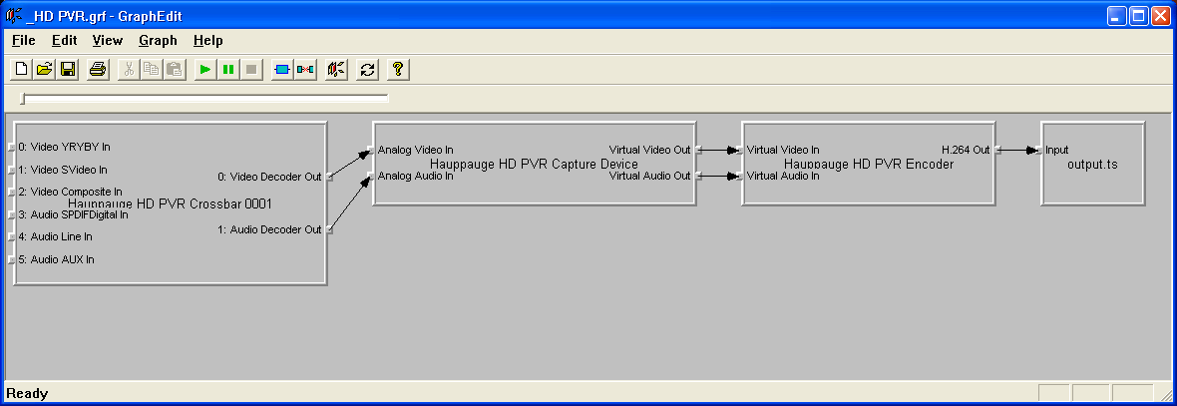Image resolution: width=1177 pixels, height=406 pixels.
Task: Maximize the GraphEdit window
Action: (x=1139, y=16)
